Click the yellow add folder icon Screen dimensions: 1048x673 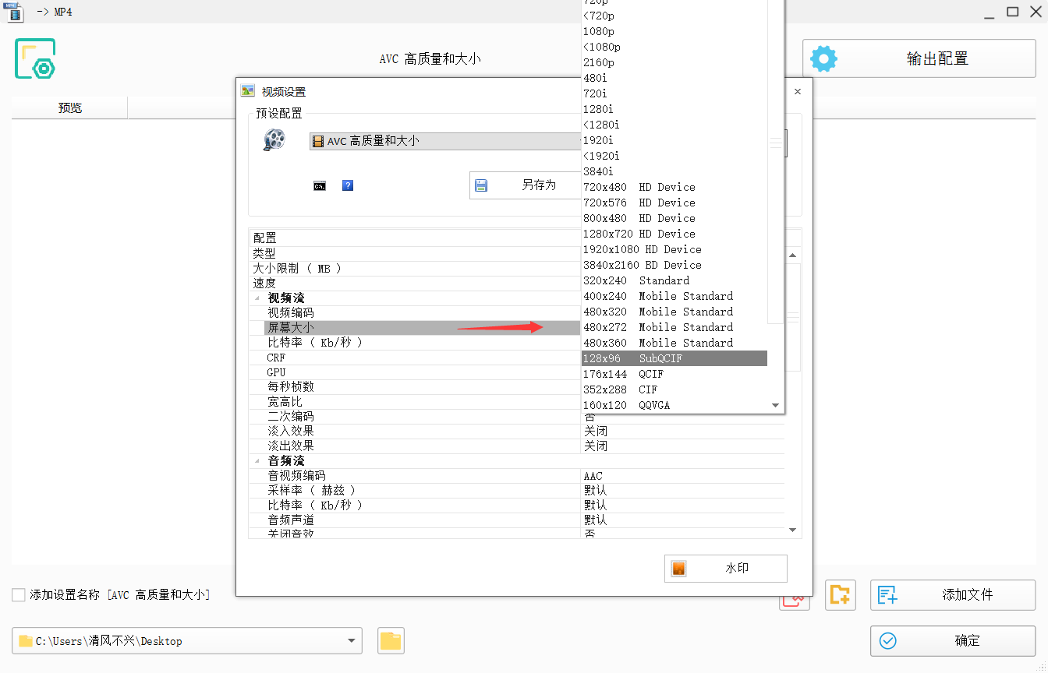pos(841,595)
